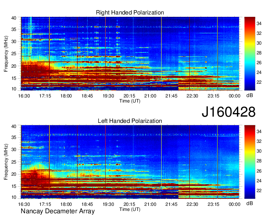Click the 24 dB label on Left Handed color bar
This screenshot has height=216, width=266.
pos(259,181)
